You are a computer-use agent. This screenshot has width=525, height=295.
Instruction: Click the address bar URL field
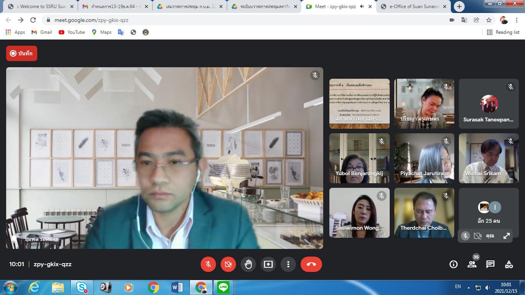[x=246, y=20]
